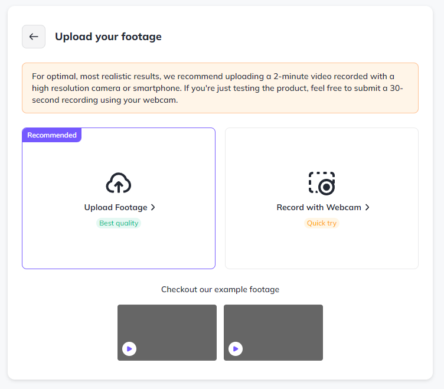Click the chevron beside Upload Footage
The image size is (444, 389).
point(154,208)
